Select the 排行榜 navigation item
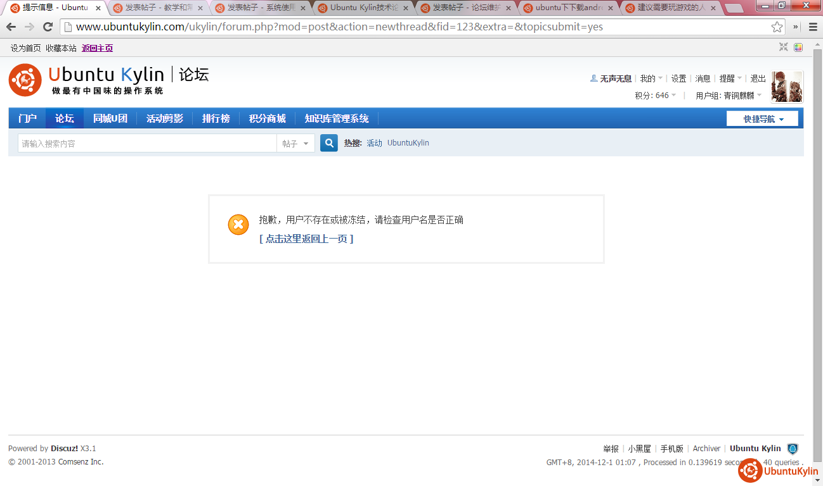This screenshot has width=823, height=486. (216, 118)
